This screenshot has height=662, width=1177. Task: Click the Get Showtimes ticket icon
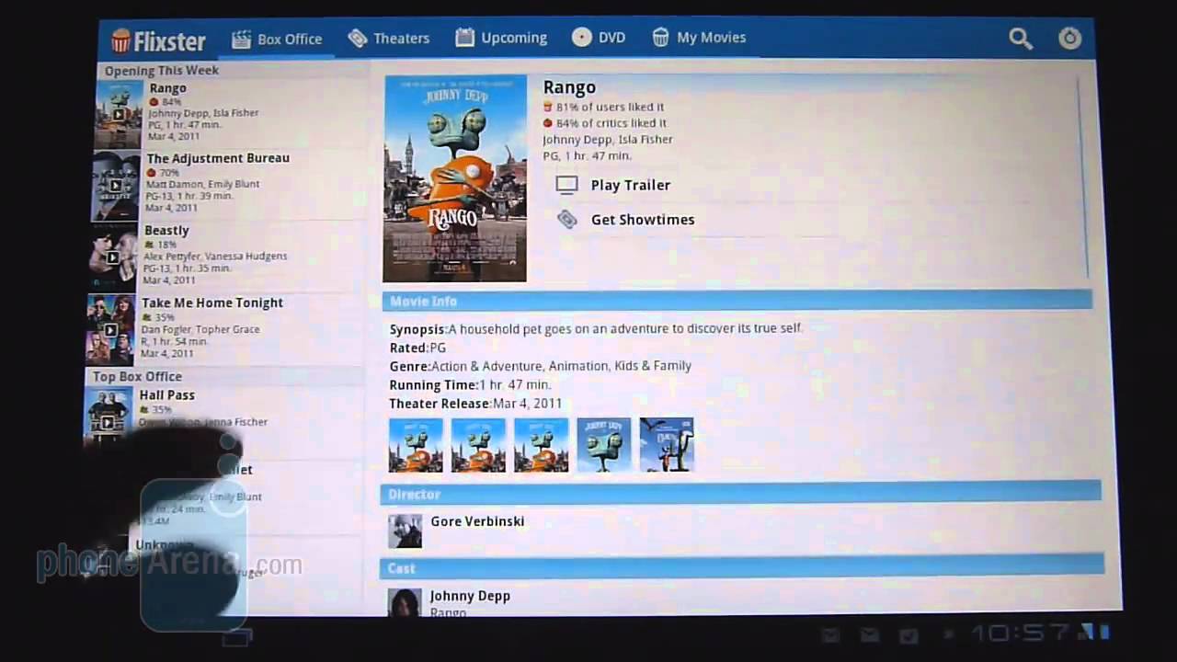(567, 220)
